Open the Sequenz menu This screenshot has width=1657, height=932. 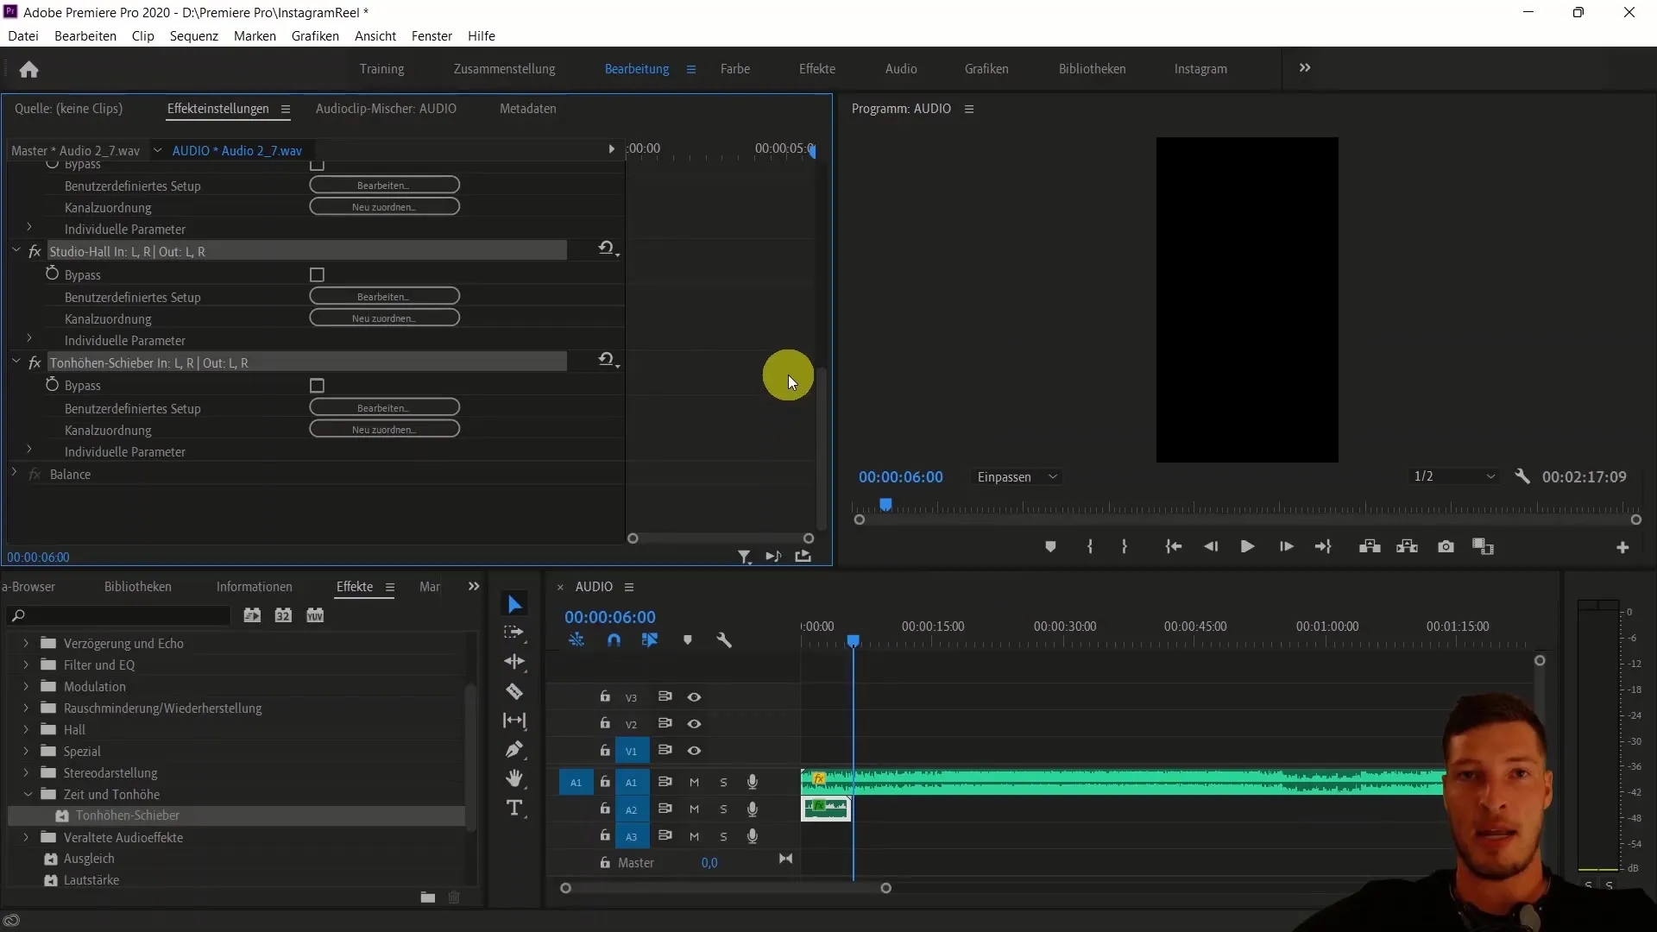tap(194, 36)
